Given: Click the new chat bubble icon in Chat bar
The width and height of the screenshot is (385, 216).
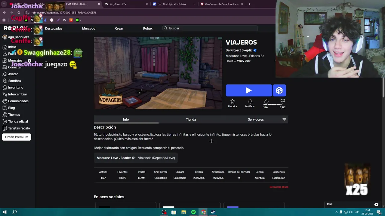Looking at the screenshot, I should coord(376,204).
